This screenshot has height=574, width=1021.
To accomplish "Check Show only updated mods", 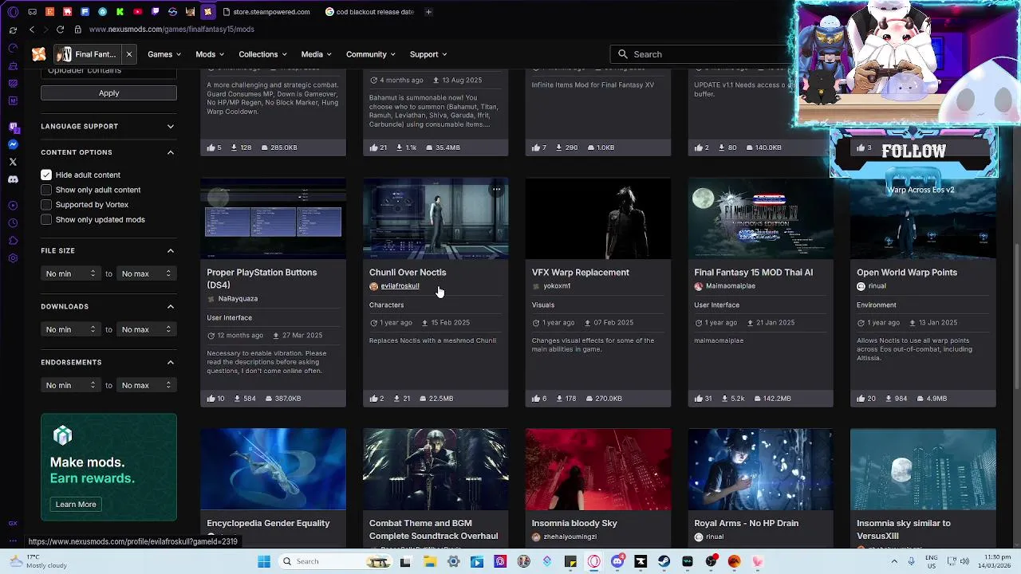I will [x=46, y=219].
